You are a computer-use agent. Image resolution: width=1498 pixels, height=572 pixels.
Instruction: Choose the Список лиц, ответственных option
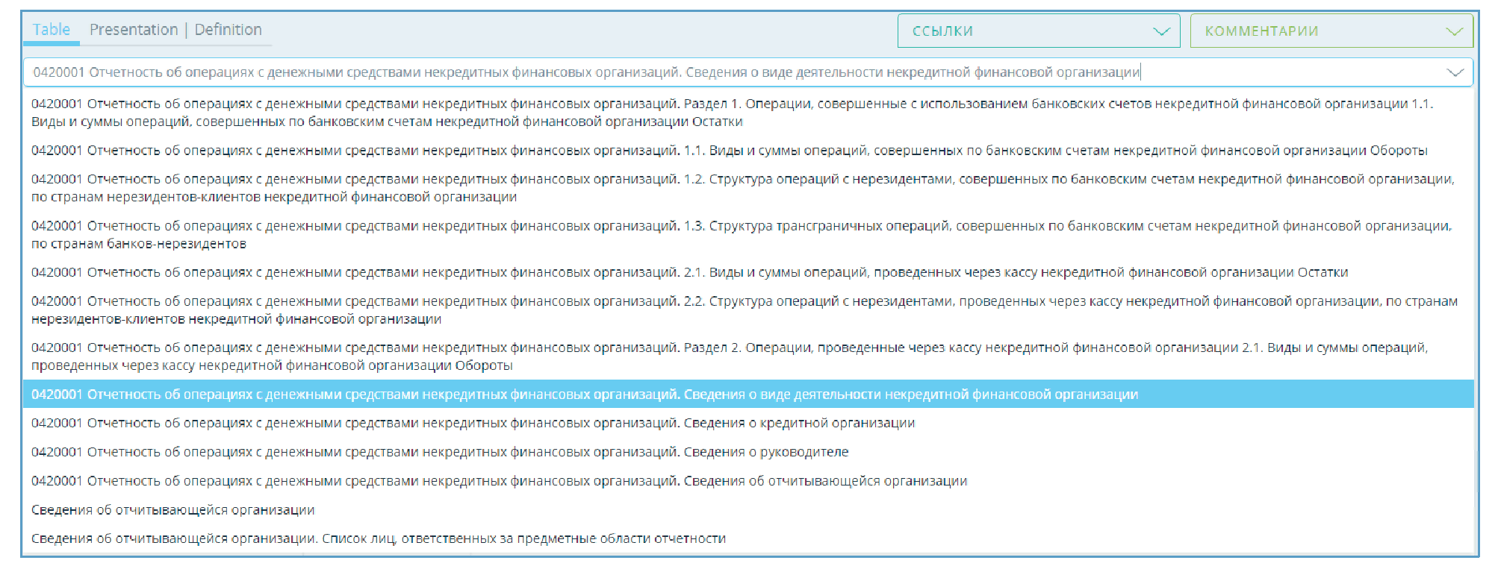[x=378, y=539]
